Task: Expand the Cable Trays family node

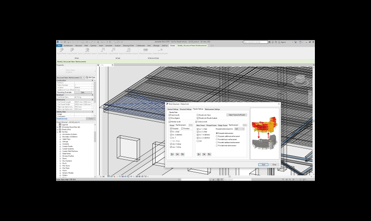Action: click(x=61, y=139)
